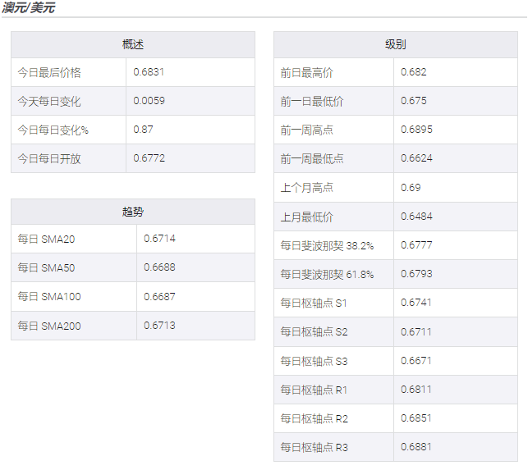The height and width of the screenshot is (470, 528).
Task: Click the 澳元/美元 title heading
Action: (x=29, y=7)
